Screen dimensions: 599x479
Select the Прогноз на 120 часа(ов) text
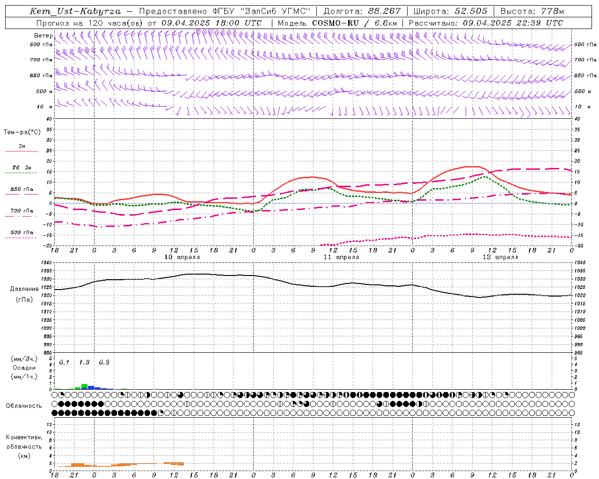(90, 23)
